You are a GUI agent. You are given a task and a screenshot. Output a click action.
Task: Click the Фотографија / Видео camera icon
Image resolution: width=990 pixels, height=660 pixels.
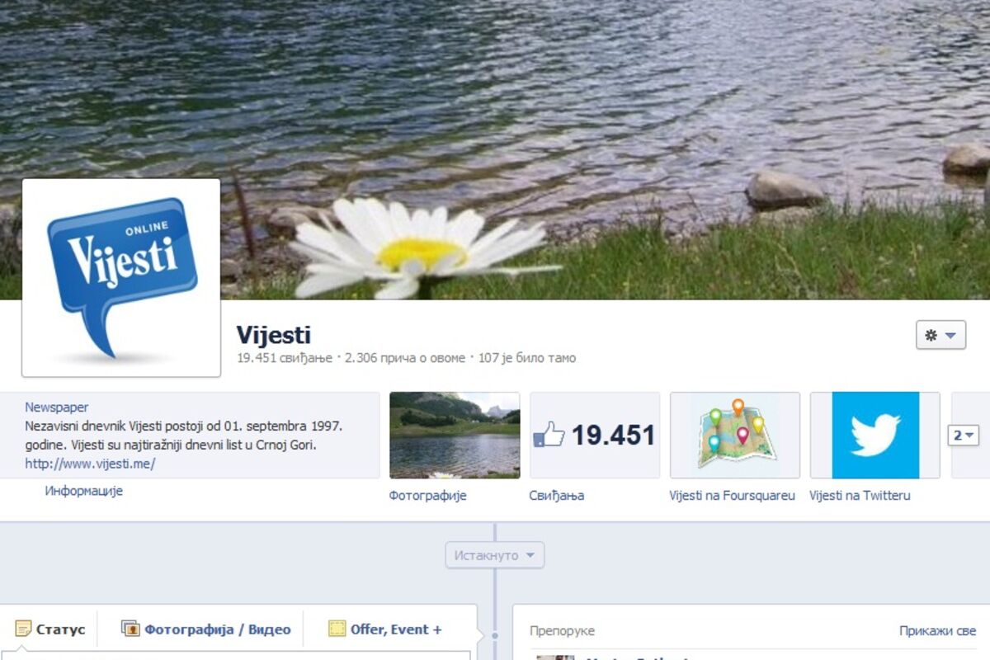[x=130, y=629]
